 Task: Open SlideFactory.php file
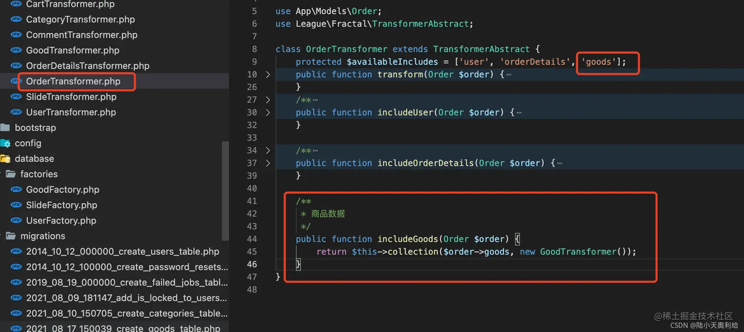pos(62,205)
